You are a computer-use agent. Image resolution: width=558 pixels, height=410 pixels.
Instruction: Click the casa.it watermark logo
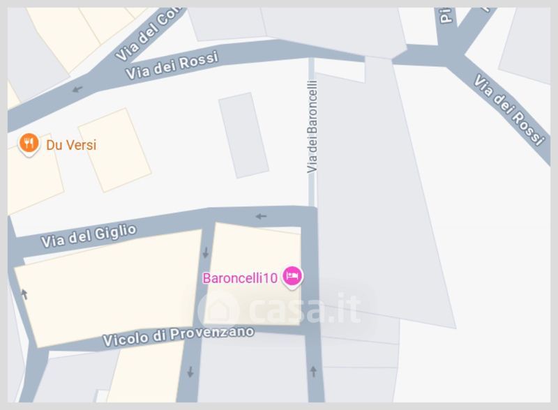(280, 309)
